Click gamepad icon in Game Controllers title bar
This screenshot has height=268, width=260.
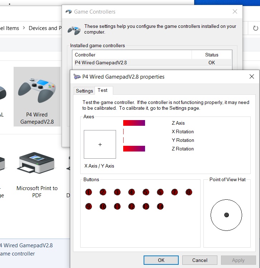pyautogui.click(x=69, y=12)
